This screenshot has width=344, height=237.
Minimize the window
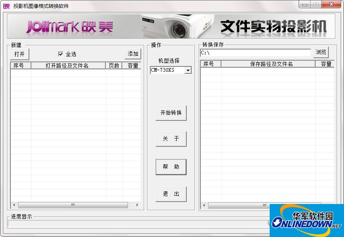pos(304,5)
